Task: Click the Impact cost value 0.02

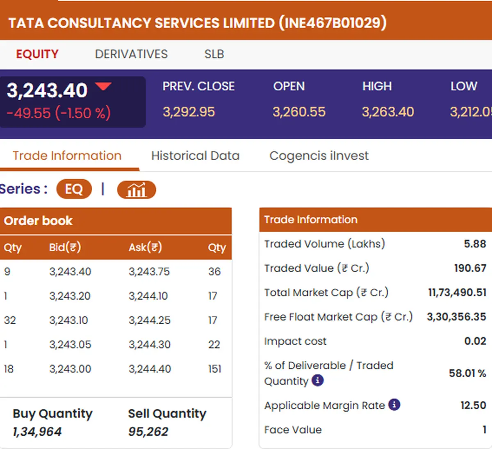Action: 476,341
